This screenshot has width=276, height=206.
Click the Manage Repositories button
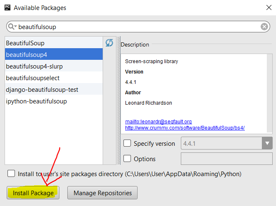pyautogui.click(x=102, y=193)
